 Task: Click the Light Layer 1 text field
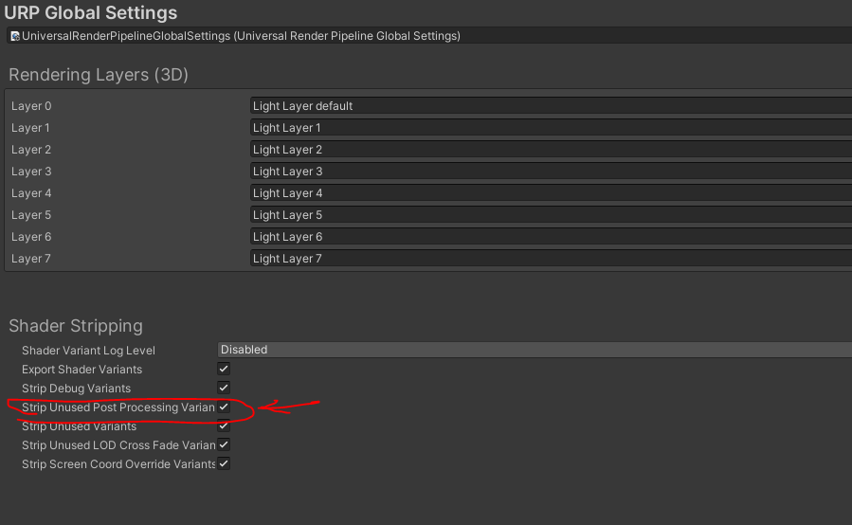click(550, 128)
